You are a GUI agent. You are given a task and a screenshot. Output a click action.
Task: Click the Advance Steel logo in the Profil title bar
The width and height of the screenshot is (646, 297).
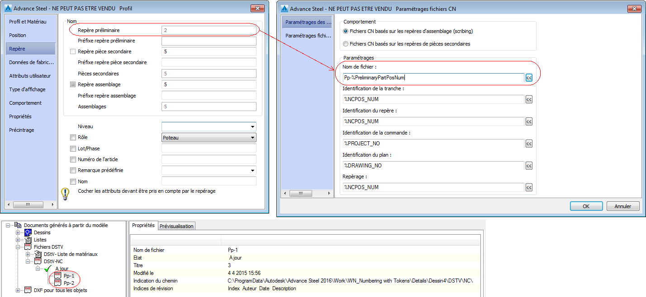pyautogui.click(x=7, y=8)
